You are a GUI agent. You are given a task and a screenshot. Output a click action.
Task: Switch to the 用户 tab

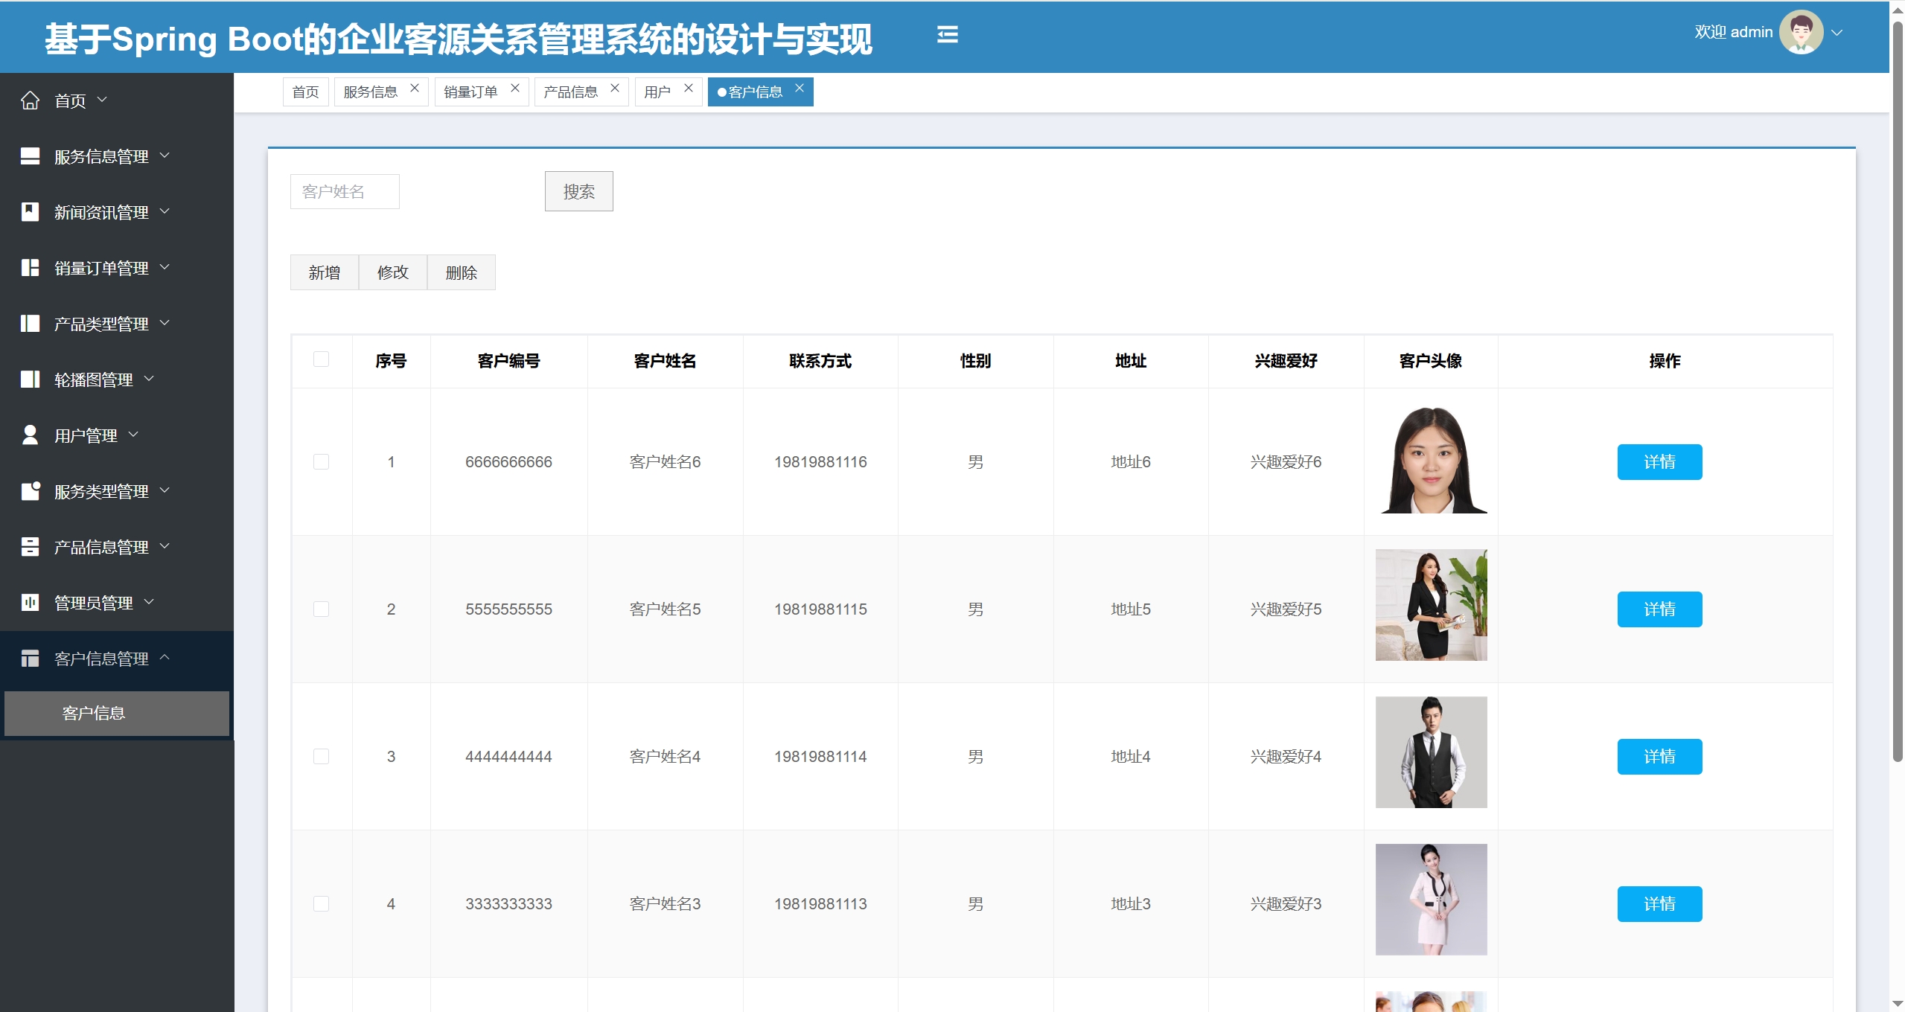[657, 92]
